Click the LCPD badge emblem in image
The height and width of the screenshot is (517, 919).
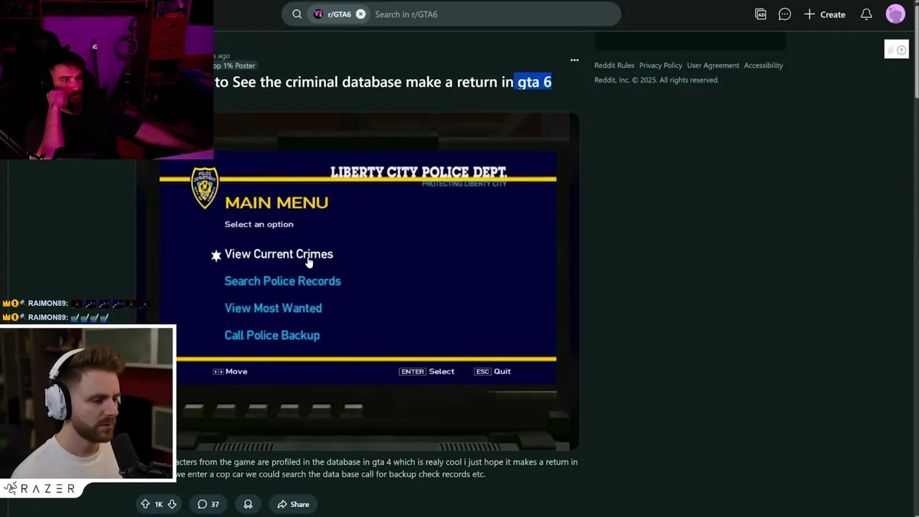point(205,188)
